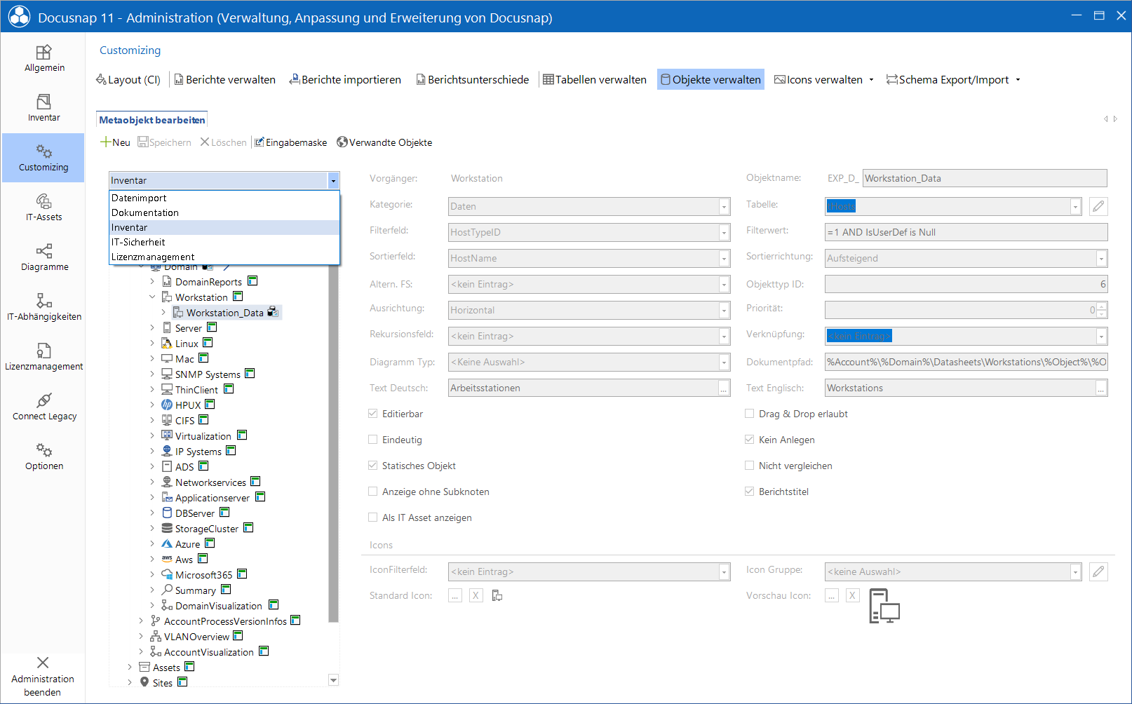Toggle the Statisches Objekt checkbox

click(373, 466)
